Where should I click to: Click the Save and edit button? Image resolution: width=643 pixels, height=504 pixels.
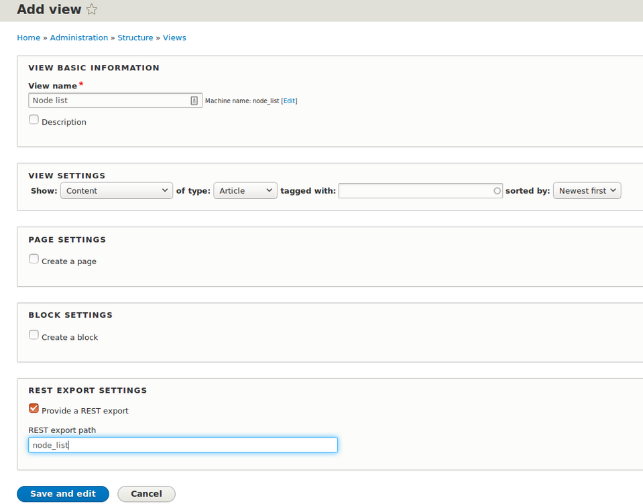62,493
